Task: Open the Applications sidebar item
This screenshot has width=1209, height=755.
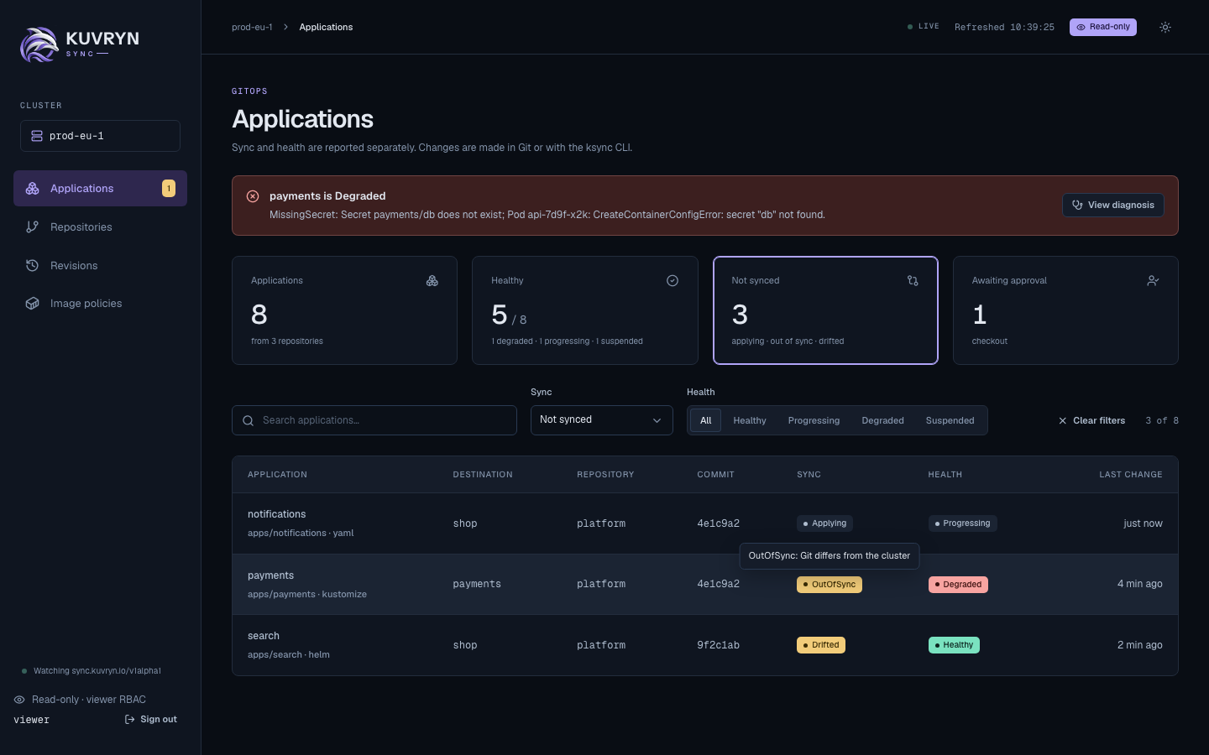Action: (x=100, y=189)
